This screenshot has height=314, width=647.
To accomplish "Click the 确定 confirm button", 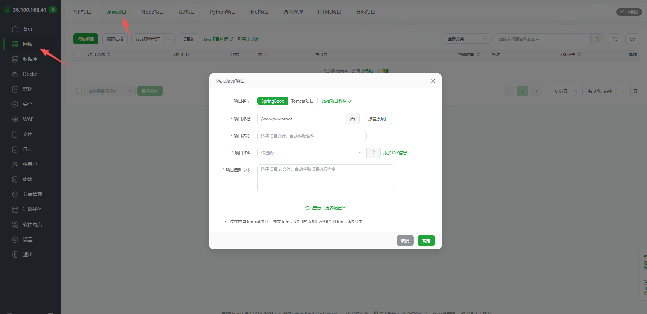I will tap(426, 241).
